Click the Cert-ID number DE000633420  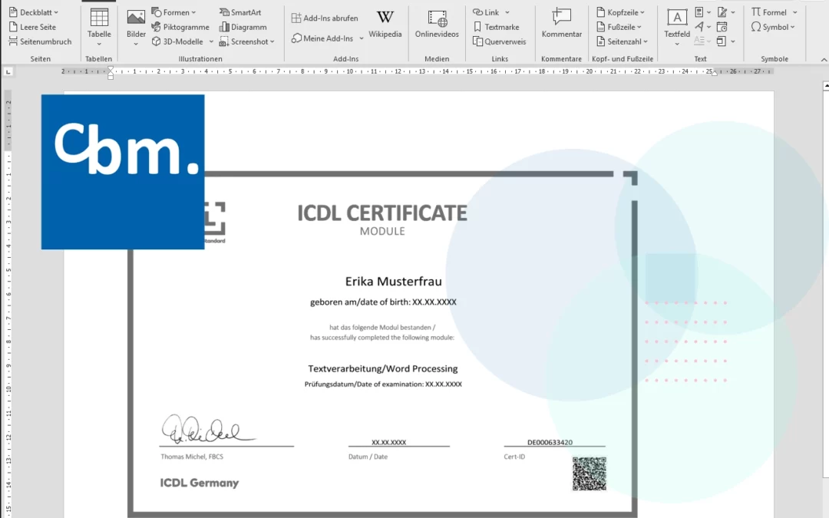point(550,443)
